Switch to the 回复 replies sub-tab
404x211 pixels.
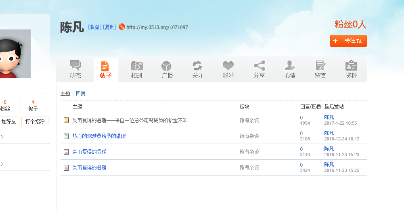tap(81, 93)
